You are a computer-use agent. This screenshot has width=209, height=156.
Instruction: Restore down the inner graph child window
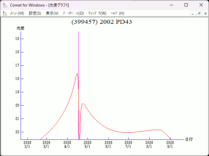pos(199,13)
